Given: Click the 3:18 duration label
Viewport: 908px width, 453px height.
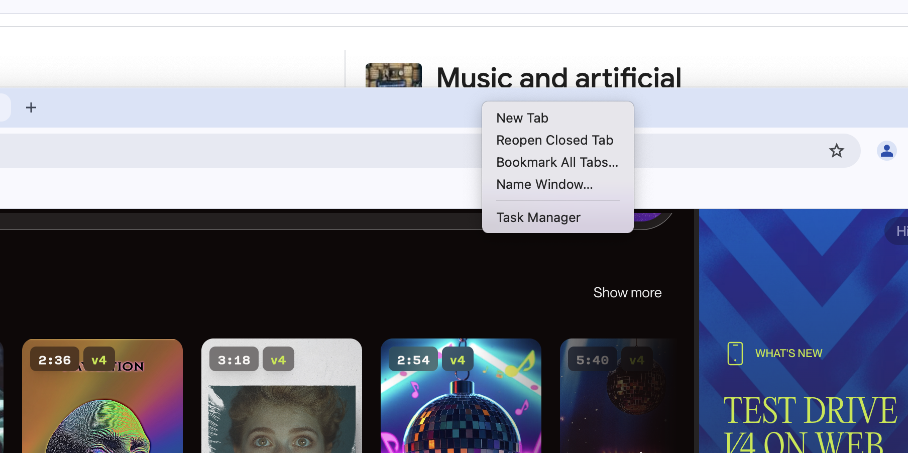Looking at the screenshot, I should click(x=234, y=360).
